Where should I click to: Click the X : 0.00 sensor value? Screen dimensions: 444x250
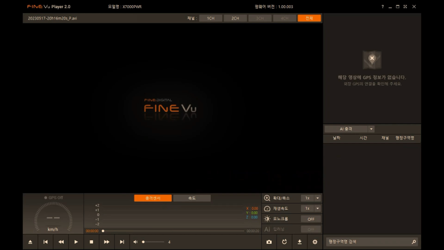click(252, 208)
